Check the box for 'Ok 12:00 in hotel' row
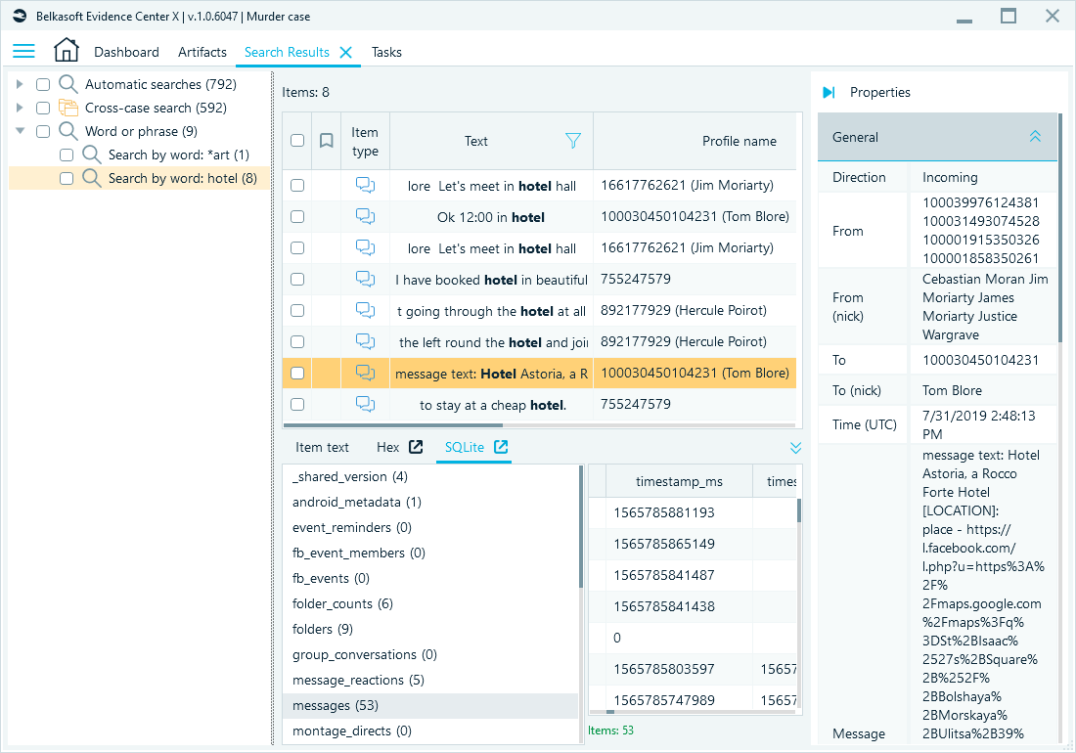This screenshot has width=1076, height=753. click(297, 217)
